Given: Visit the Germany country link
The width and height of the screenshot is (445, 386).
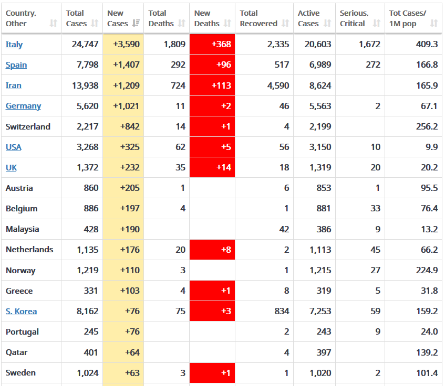Looking at the screenshot, I should 23,106.
